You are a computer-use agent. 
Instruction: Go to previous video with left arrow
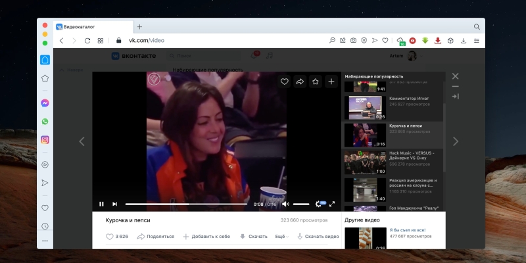pos(82,141)
